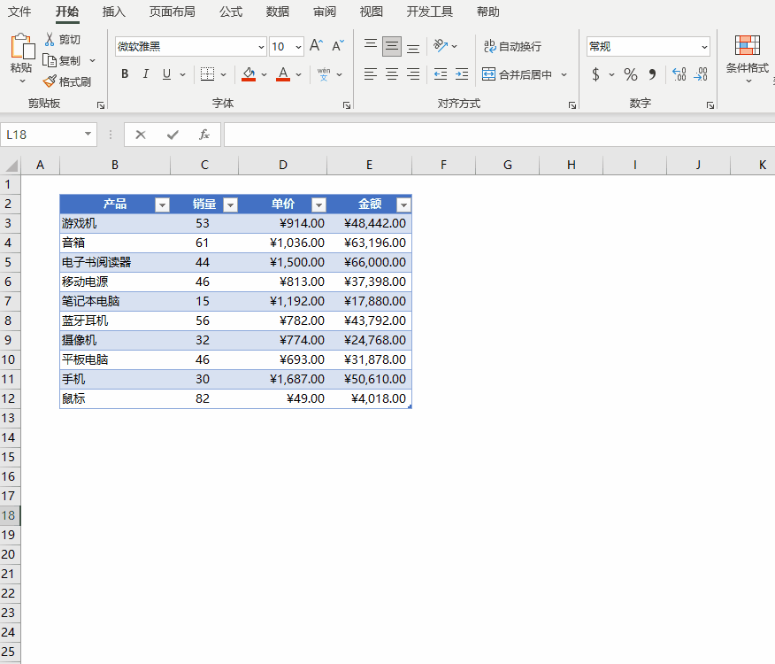
Task: Decrease indent
Action: click(x=441, y=74)
